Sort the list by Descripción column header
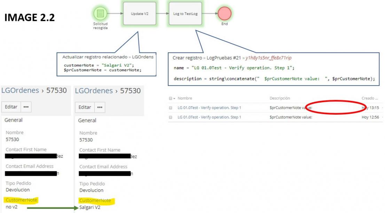The image size is (385, 213). click(x=280, y=98)
